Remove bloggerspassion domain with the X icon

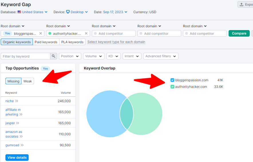[x=41, y=33]
